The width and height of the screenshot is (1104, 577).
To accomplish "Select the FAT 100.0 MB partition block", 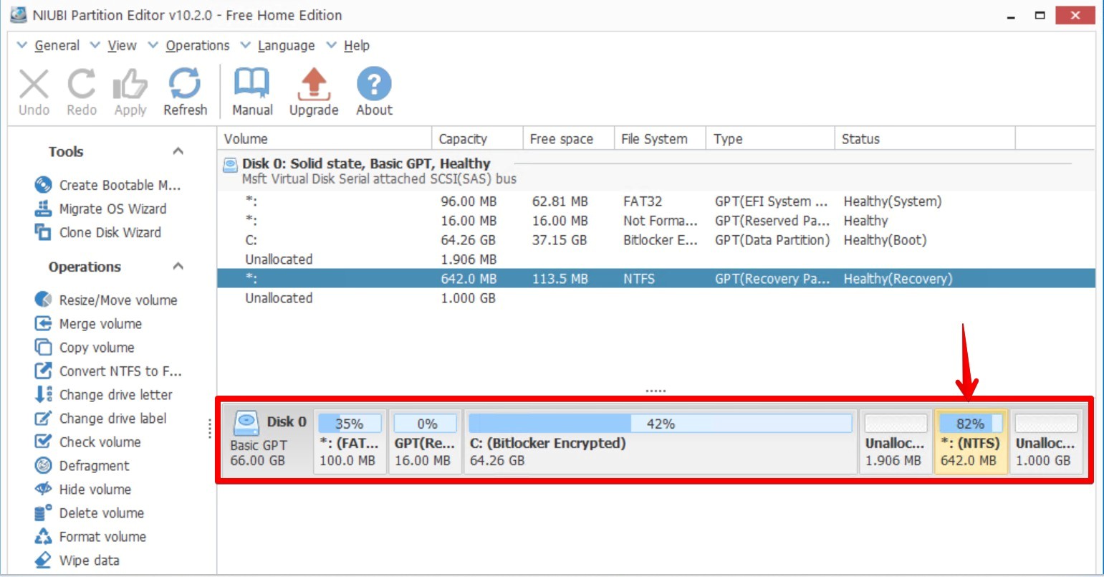I will click(350, 442).
